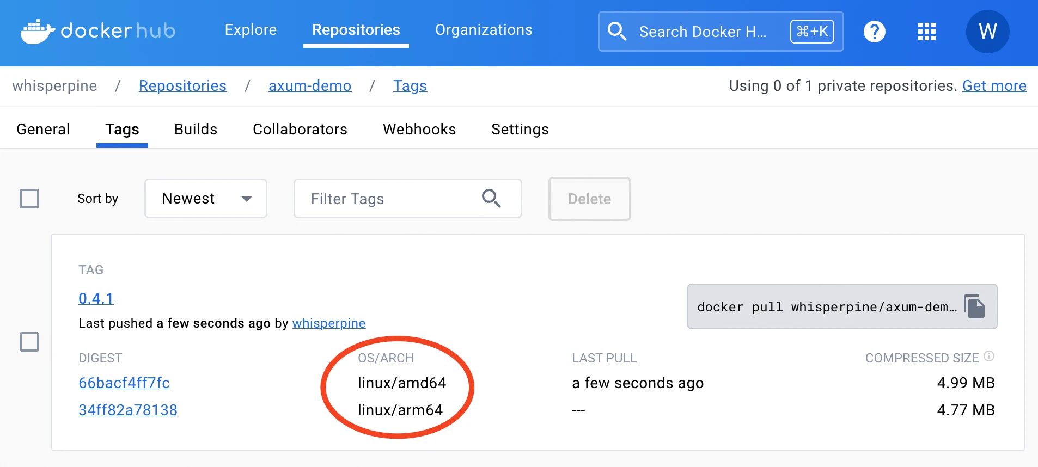This screenshot has height=467, width=1038.
Task: Expand the Newest sort dropdown
Action: click(205, 199)
